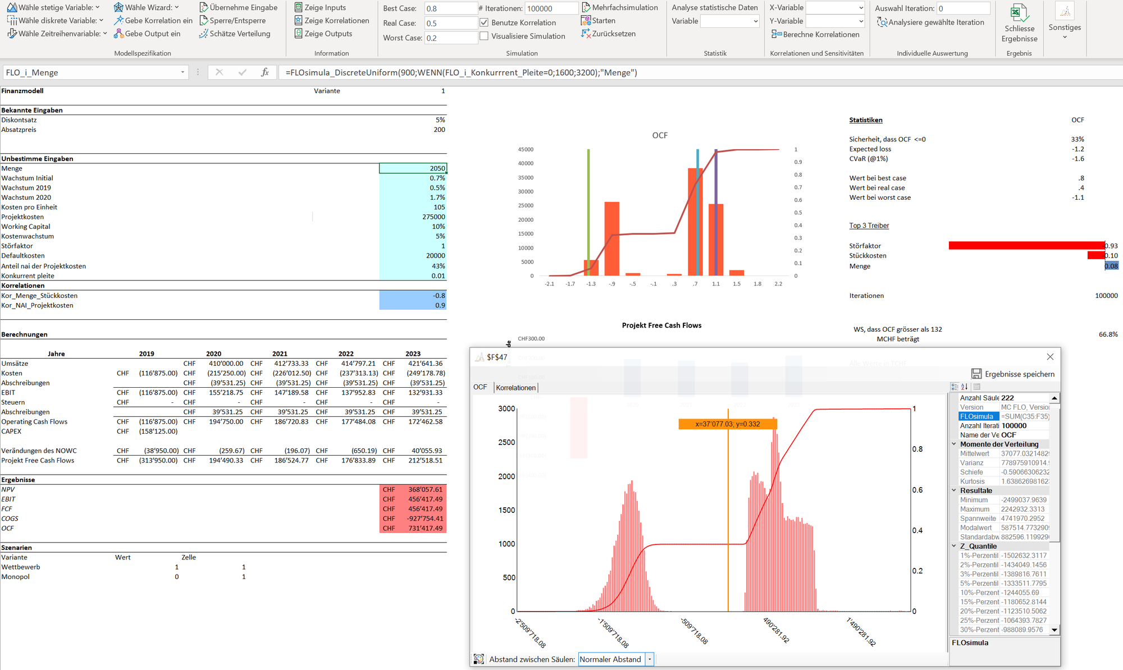Collapse the Z_Quantile section
The height and width of the screenshot is (670, 1123).
953,546
